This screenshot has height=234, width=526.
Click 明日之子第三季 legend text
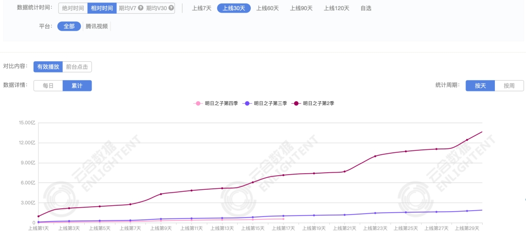click(x=270, y=104)
